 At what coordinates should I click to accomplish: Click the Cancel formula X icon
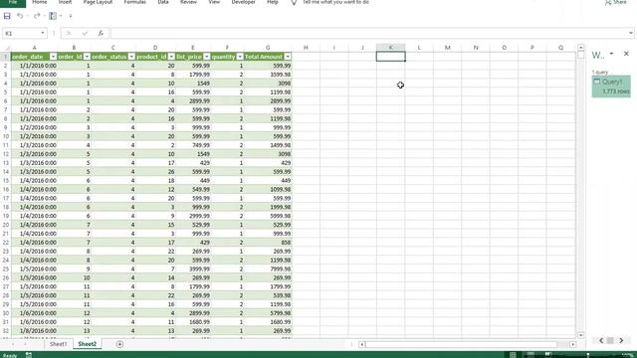[69, 33]
